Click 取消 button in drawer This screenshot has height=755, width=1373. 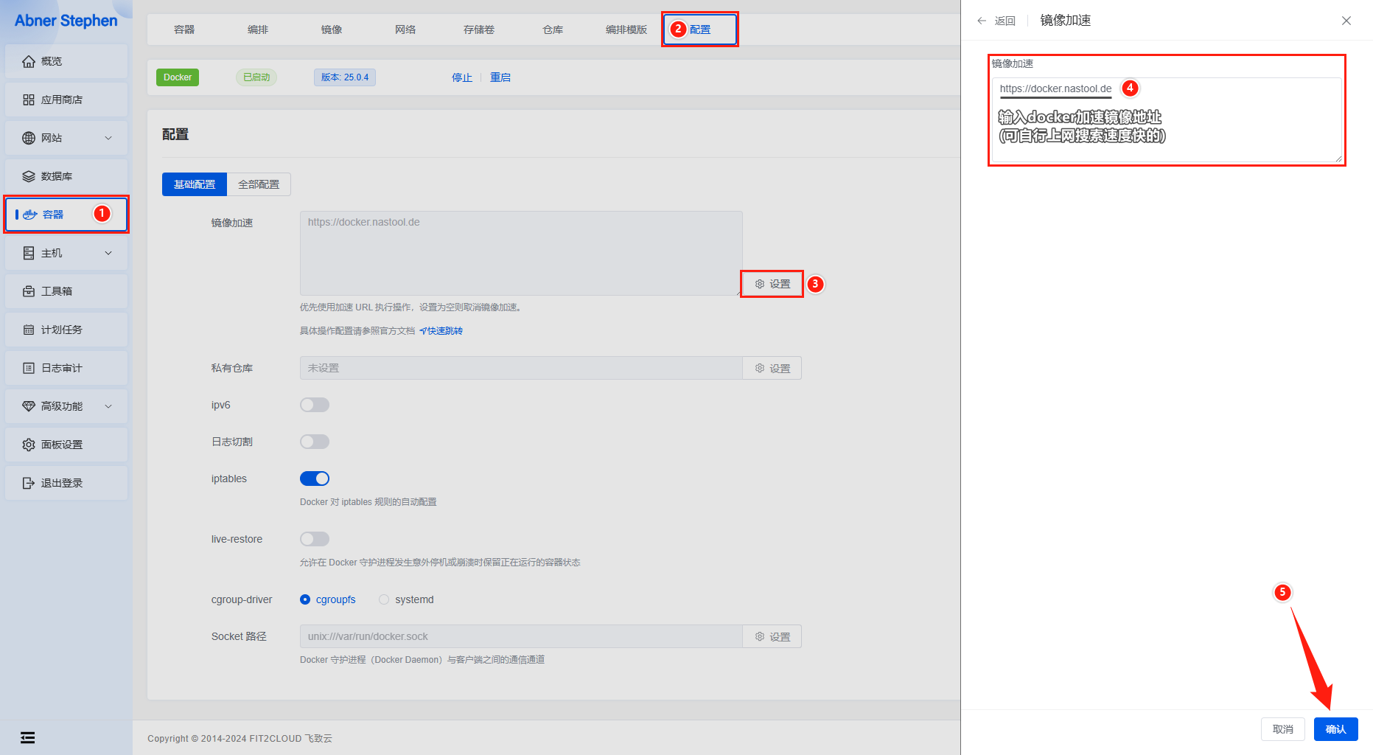pyautogui.click(x=1283, y=729)
